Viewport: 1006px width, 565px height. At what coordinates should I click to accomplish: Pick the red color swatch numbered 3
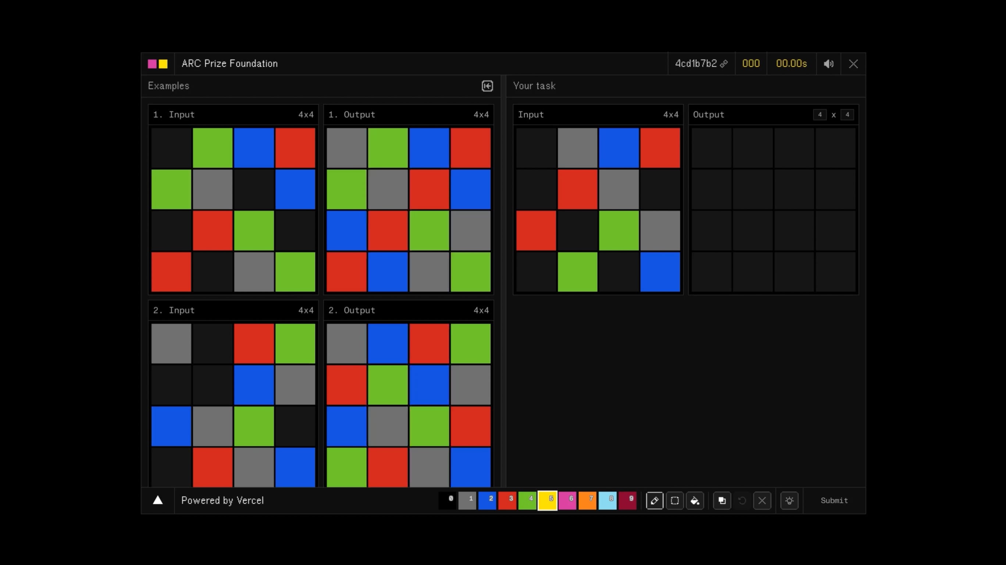click(x=507, y=501)
